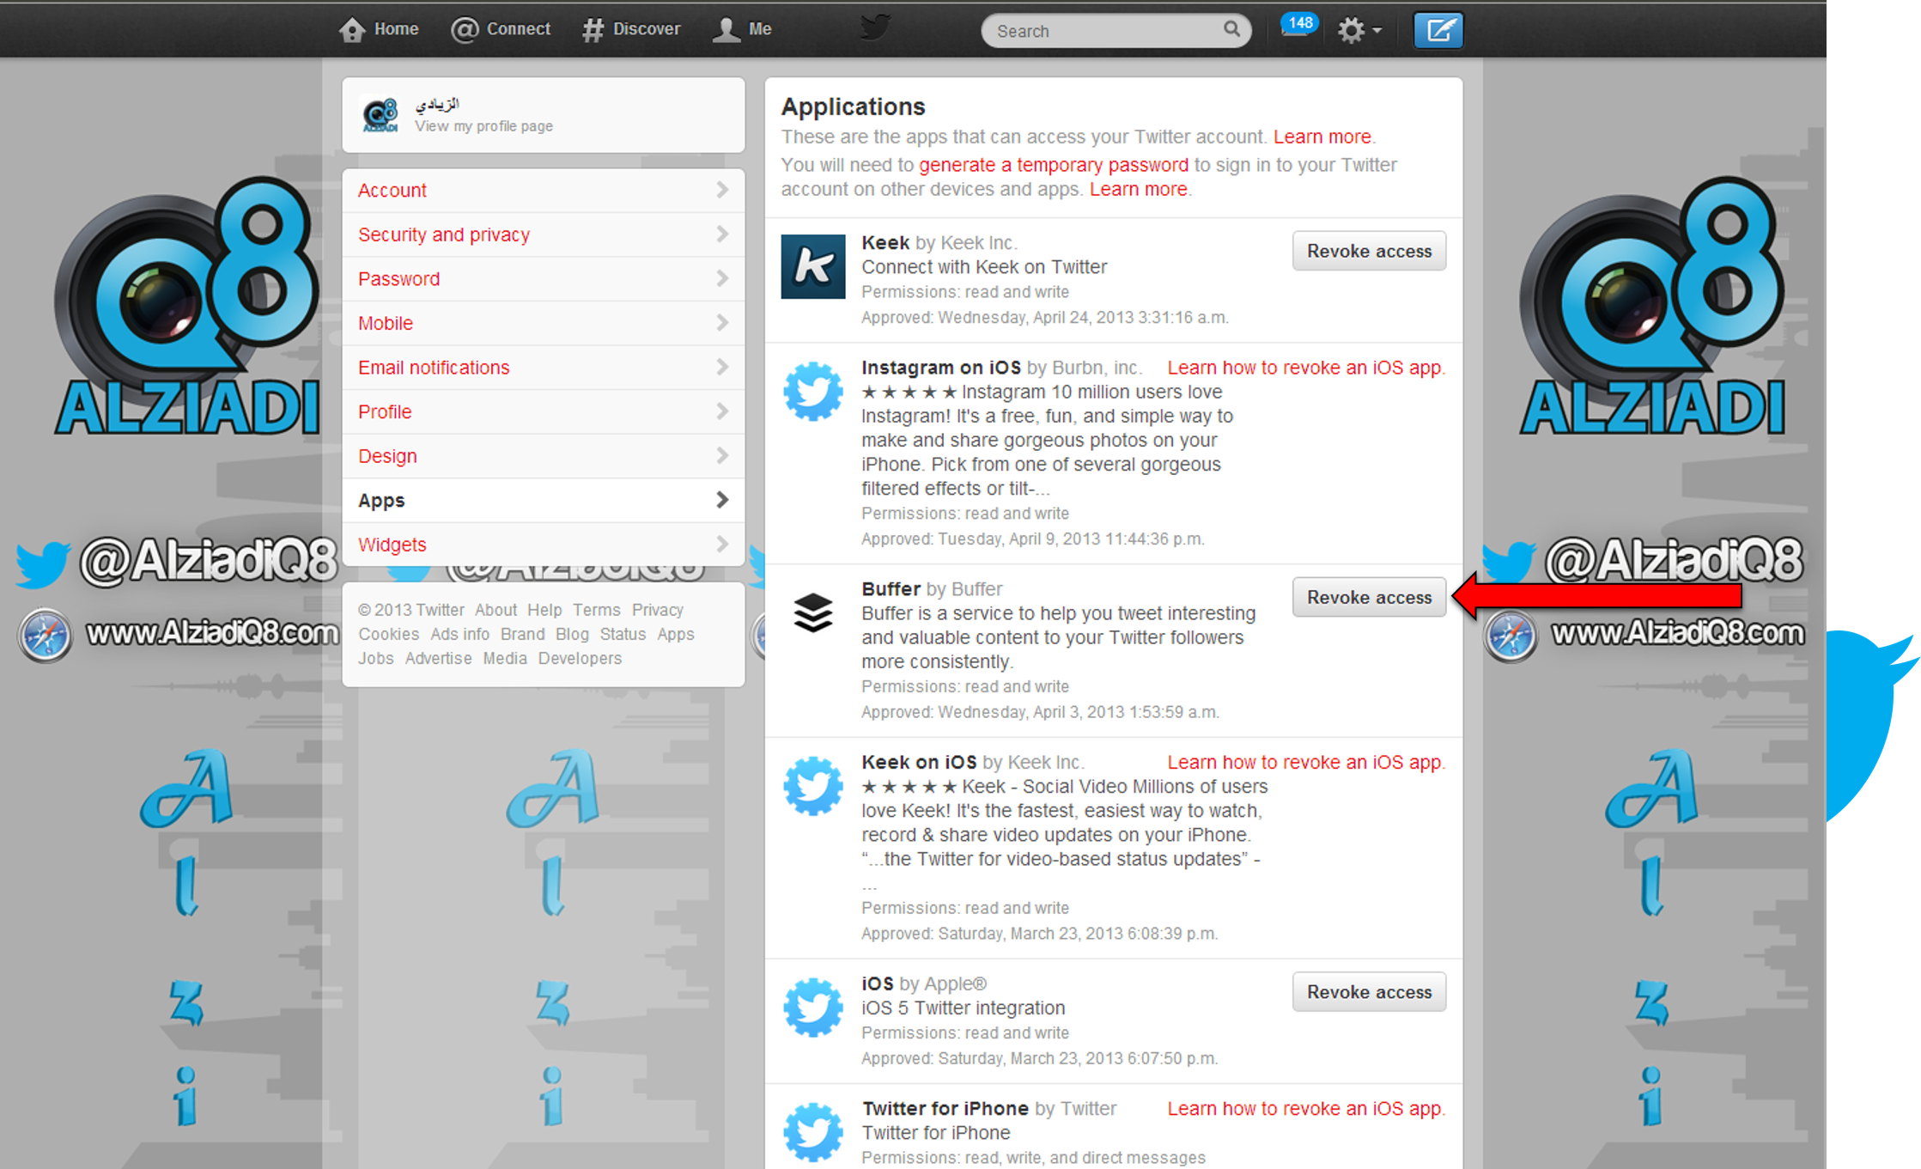Screen dimensions: 1921x1169
Task: Open the Me profile menu
Action: [x=743, y=29]
